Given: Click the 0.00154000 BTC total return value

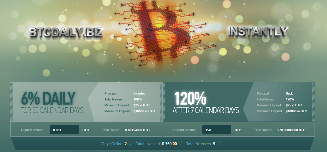Looking at the screenshot, I should pyautogui.click(x=137, y=130).
